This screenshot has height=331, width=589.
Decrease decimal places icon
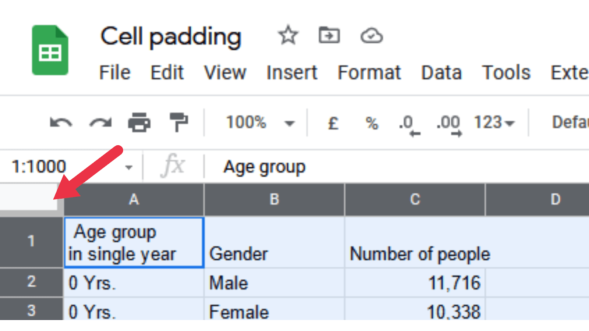tap(407, 123)
